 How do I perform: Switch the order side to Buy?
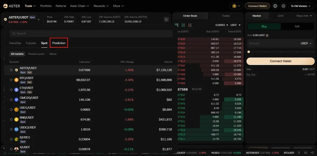[x=264, y=26]
